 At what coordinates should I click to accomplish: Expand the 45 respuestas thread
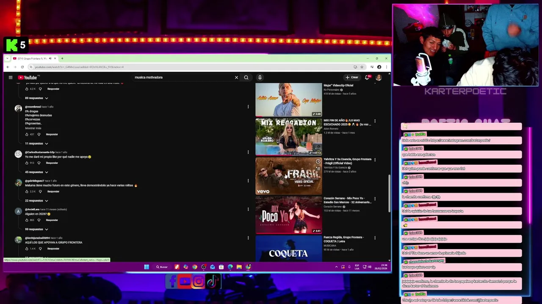36,172
